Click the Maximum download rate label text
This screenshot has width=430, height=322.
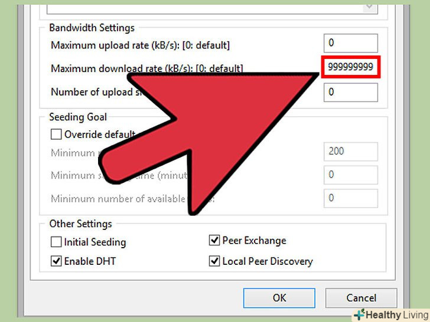click(147, 68)
